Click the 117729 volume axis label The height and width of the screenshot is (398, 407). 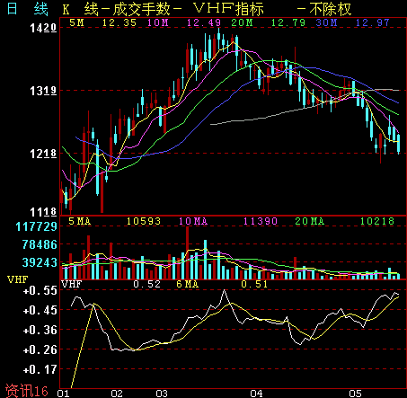coord(36,226)
